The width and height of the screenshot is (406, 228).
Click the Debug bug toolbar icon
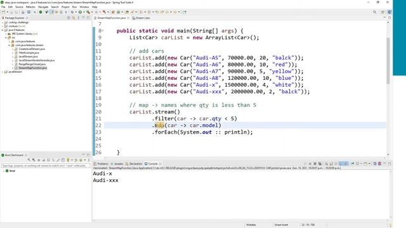pos(72,12)
